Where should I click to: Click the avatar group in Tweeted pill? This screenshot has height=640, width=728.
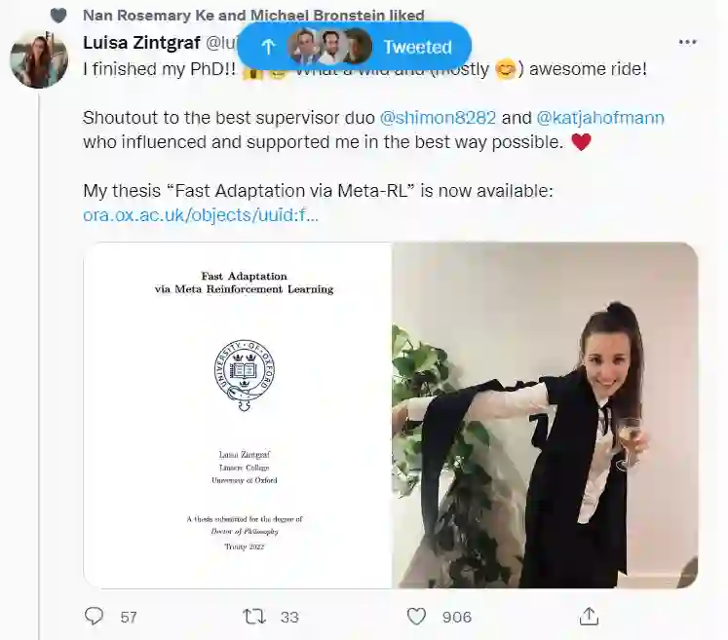click(330, 47)
